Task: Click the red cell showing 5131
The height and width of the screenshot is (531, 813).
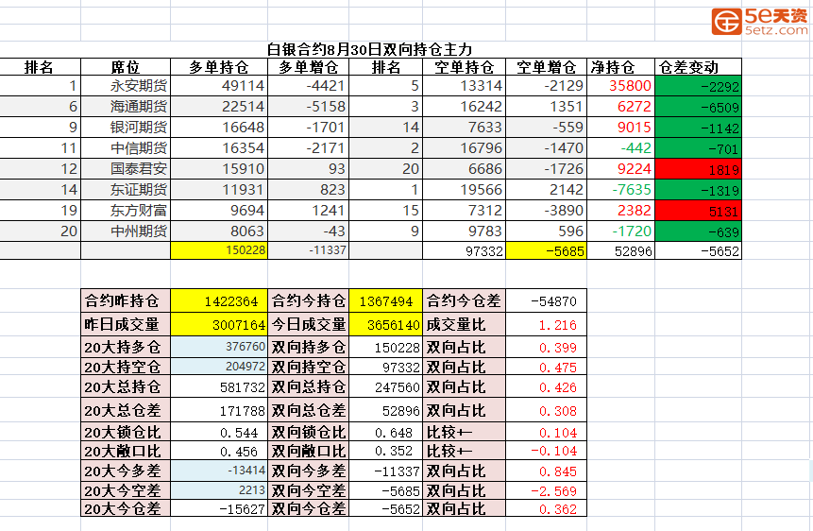Action: (698, 210)
